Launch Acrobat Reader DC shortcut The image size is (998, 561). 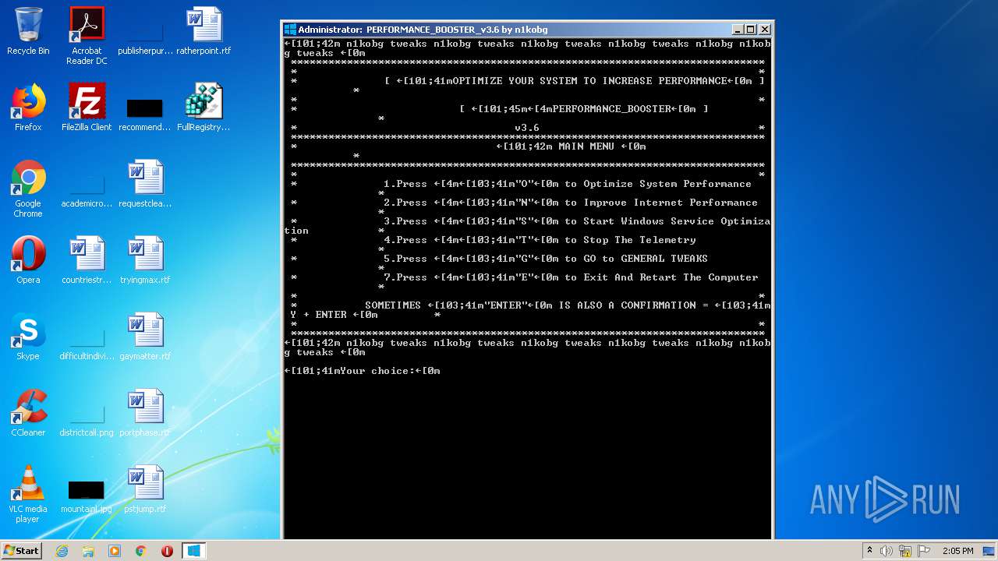(x=87, y=36)
